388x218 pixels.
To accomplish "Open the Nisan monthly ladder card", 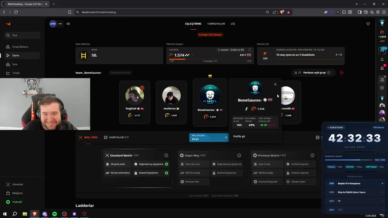I will coord(119,55).
